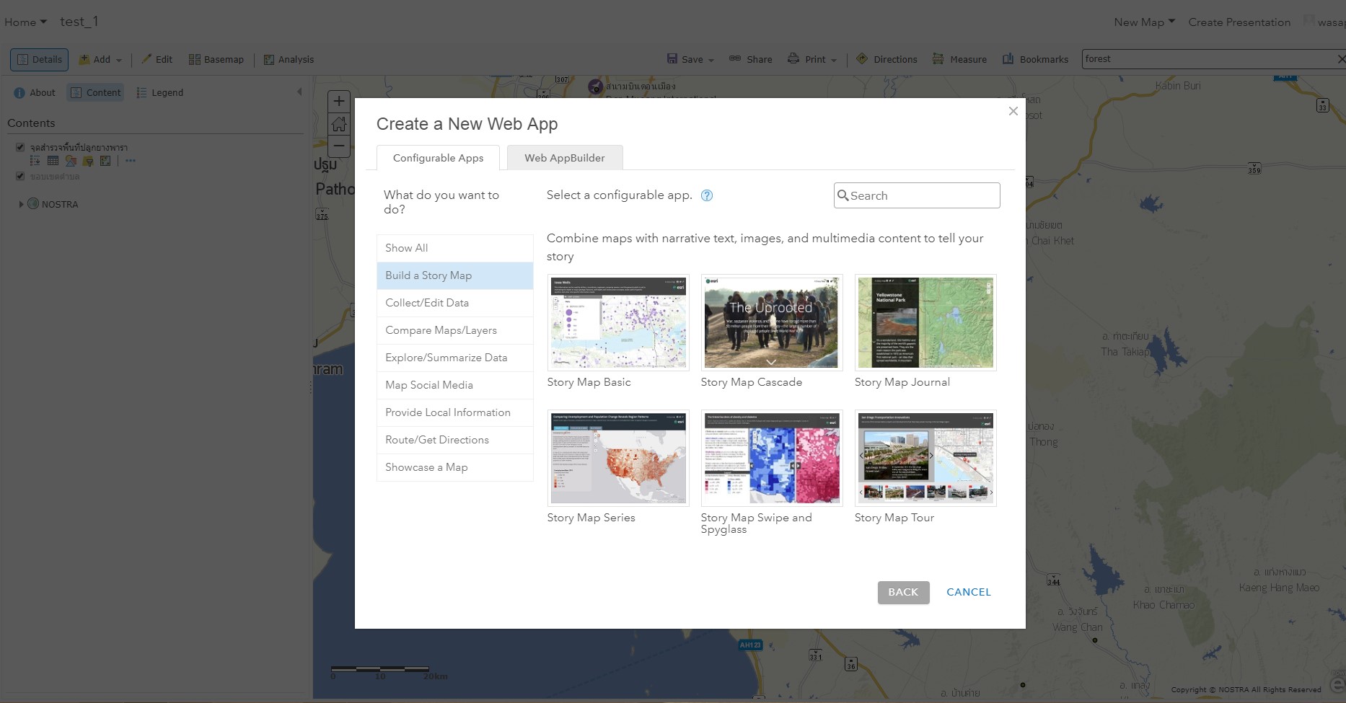This screenshot has height=703, width=1346.
Task: Click the test_1 map title
Action: coord(79,22)
